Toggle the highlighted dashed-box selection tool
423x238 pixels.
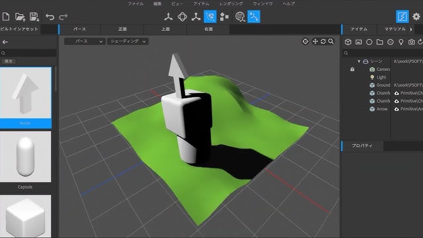tap(254, 17)
